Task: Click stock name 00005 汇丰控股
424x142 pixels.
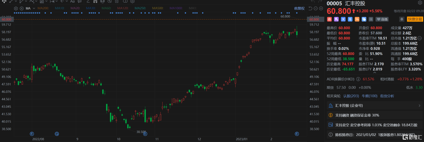Action: pyautogui.click(x=346, y=4)
